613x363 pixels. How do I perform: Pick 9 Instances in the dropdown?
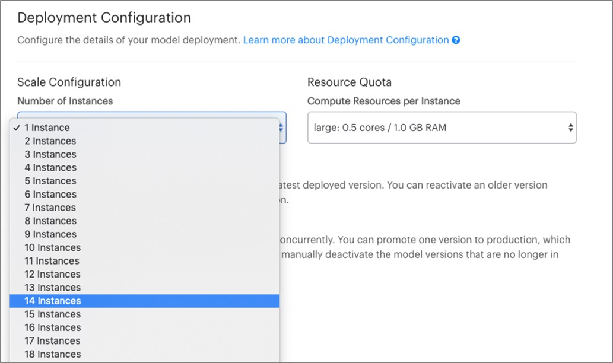145,234
